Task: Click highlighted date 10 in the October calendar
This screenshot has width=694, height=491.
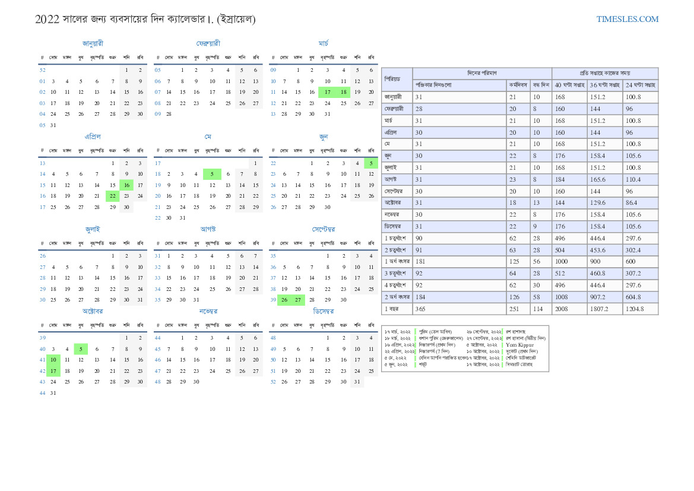Action: tap(53, 360)
